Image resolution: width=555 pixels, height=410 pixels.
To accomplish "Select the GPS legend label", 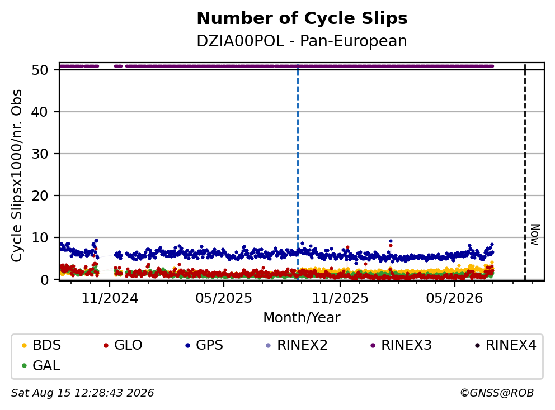I will 210,345.
